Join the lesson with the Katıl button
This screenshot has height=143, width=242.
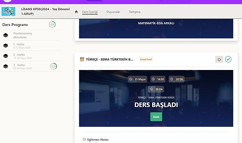[x=156, y=117]
